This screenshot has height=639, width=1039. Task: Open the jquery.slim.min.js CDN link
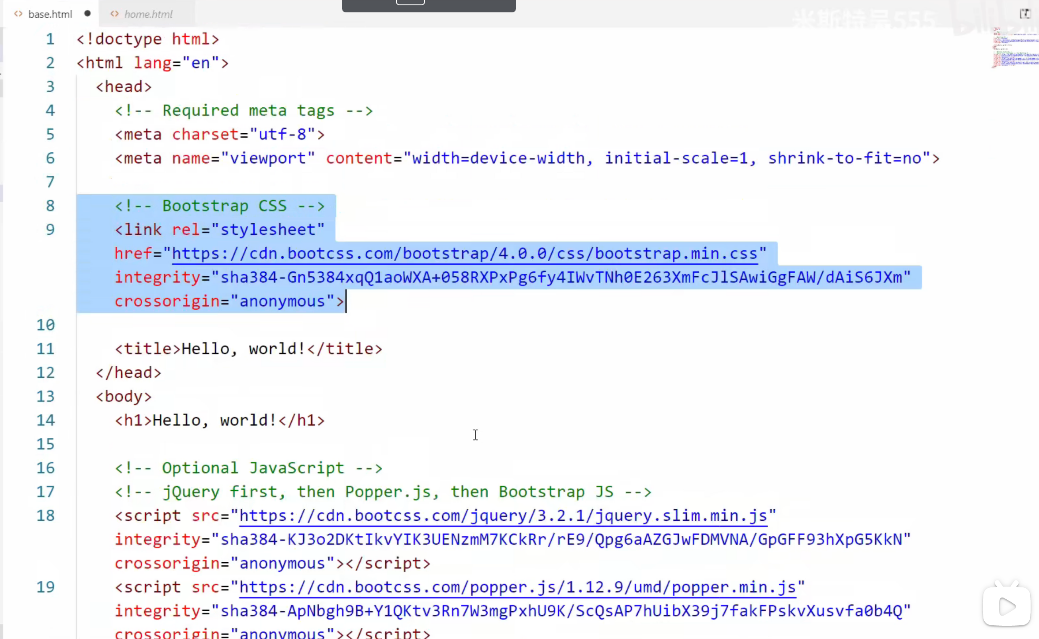click(x=503, y=516)
